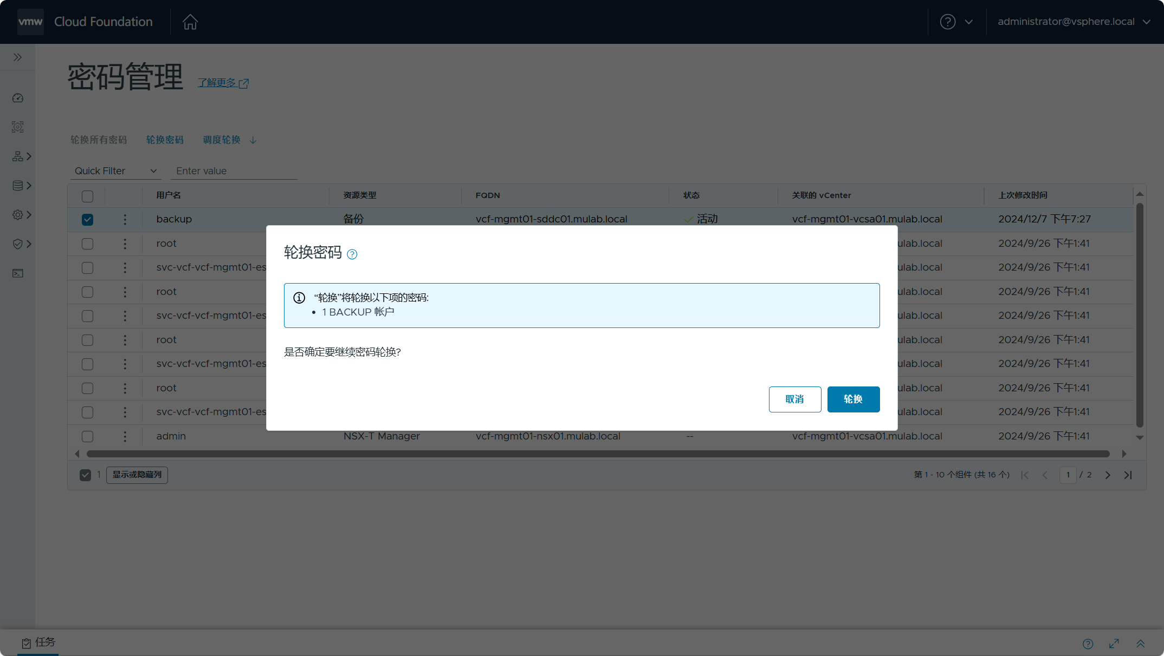Sort by the 用户名 column header
The height and width of the screenshot is (656, 1164).
169,195
